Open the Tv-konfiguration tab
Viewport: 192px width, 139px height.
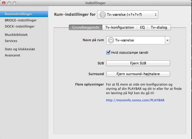(119, 27)
